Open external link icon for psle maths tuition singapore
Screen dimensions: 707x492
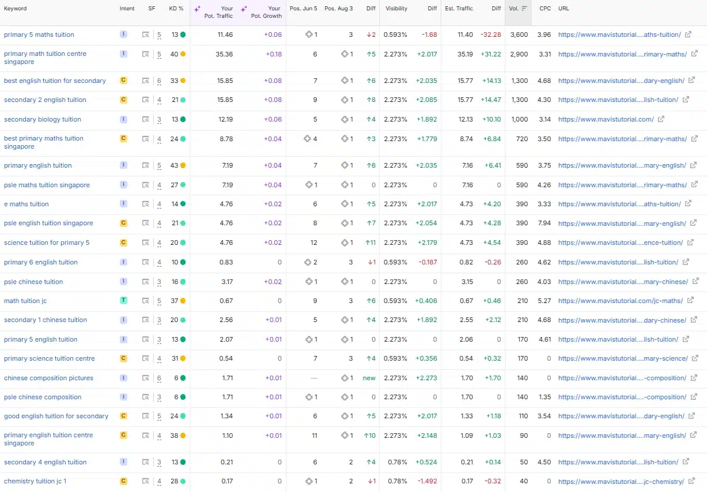[x=694, y=185]
